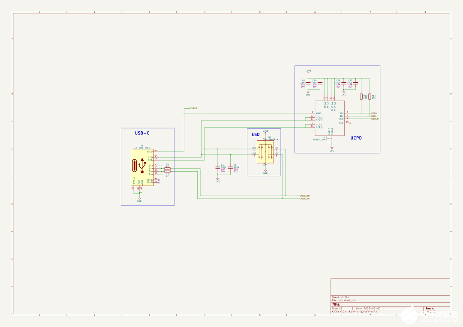Click the GND symbol under the USB-C connector

point(139,199)
